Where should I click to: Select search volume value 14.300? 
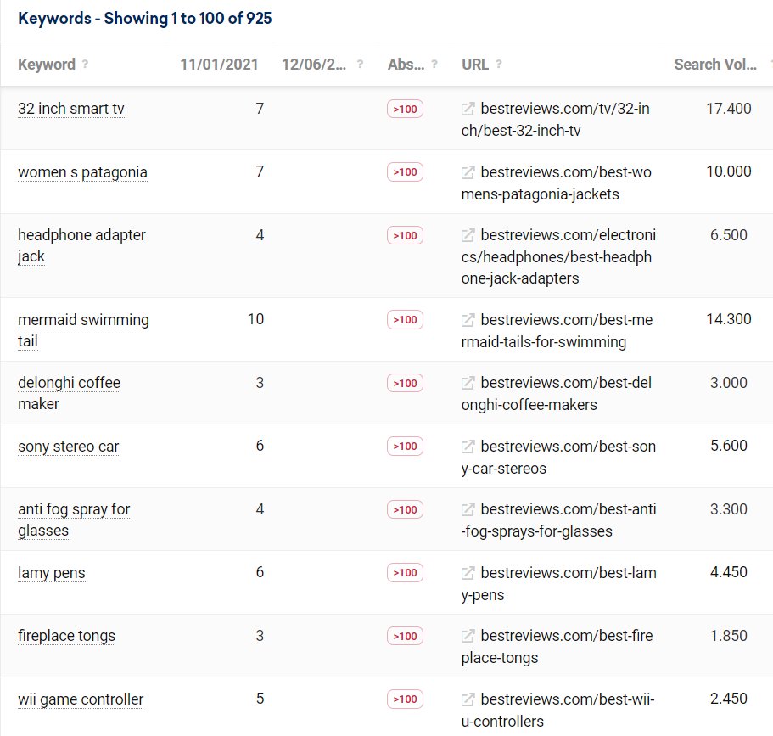[x=729, y=319]
